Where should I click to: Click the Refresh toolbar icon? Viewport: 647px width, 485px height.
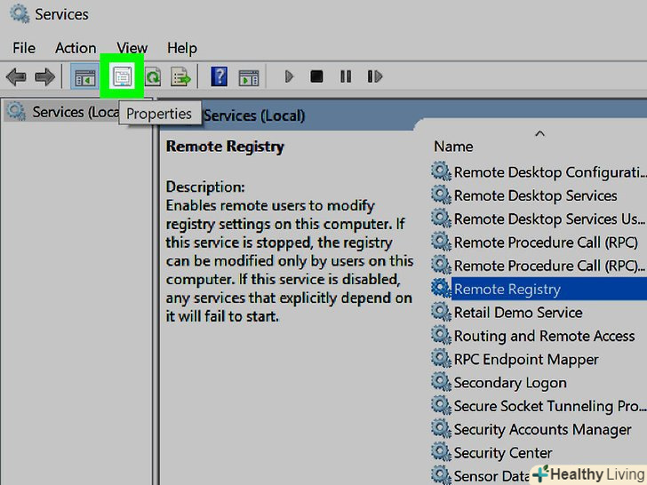(x=153, y=77)
